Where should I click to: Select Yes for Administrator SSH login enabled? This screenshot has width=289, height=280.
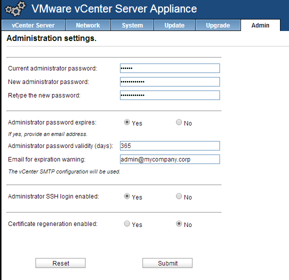(127, 196)
